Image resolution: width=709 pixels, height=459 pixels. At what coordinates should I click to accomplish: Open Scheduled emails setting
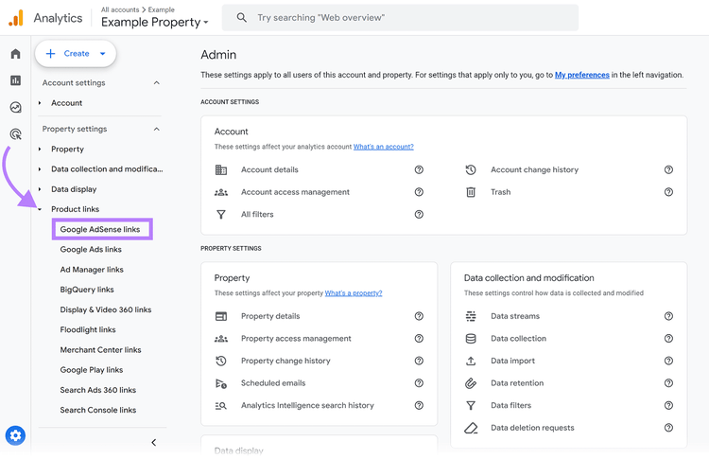coord(273,383)
